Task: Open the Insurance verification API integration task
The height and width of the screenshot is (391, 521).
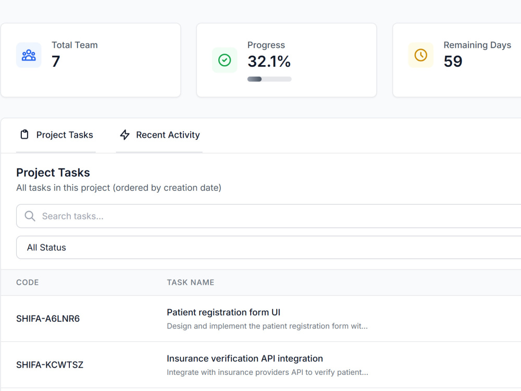Action: [x=245, y=359]
